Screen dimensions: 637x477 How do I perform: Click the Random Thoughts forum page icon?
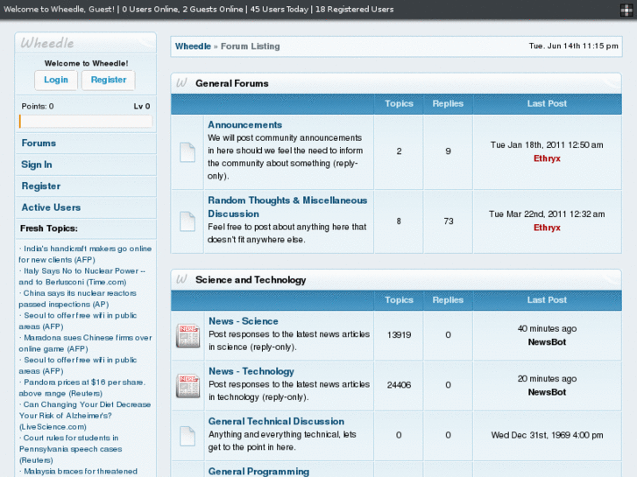(x=188, y=221)
